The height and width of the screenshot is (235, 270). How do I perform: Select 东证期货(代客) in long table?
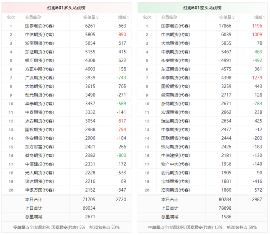coord(40,52)
